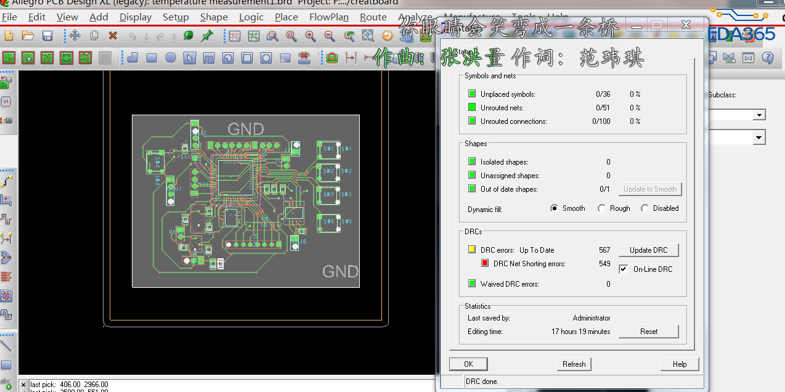Click the red X Delete tool
Screen dimensions: 785x392
click(113, 36)
